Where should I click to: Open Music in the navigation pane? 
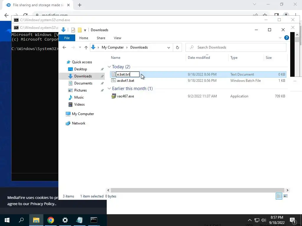point(79,97)
